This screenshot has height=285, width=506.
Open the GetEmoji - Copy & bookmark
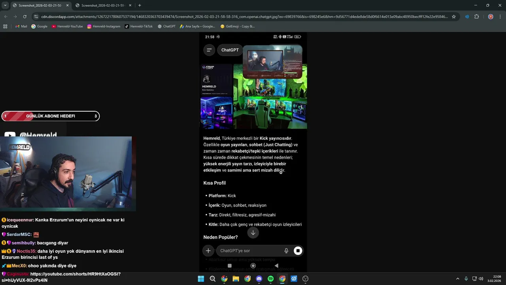coord(237,27)
